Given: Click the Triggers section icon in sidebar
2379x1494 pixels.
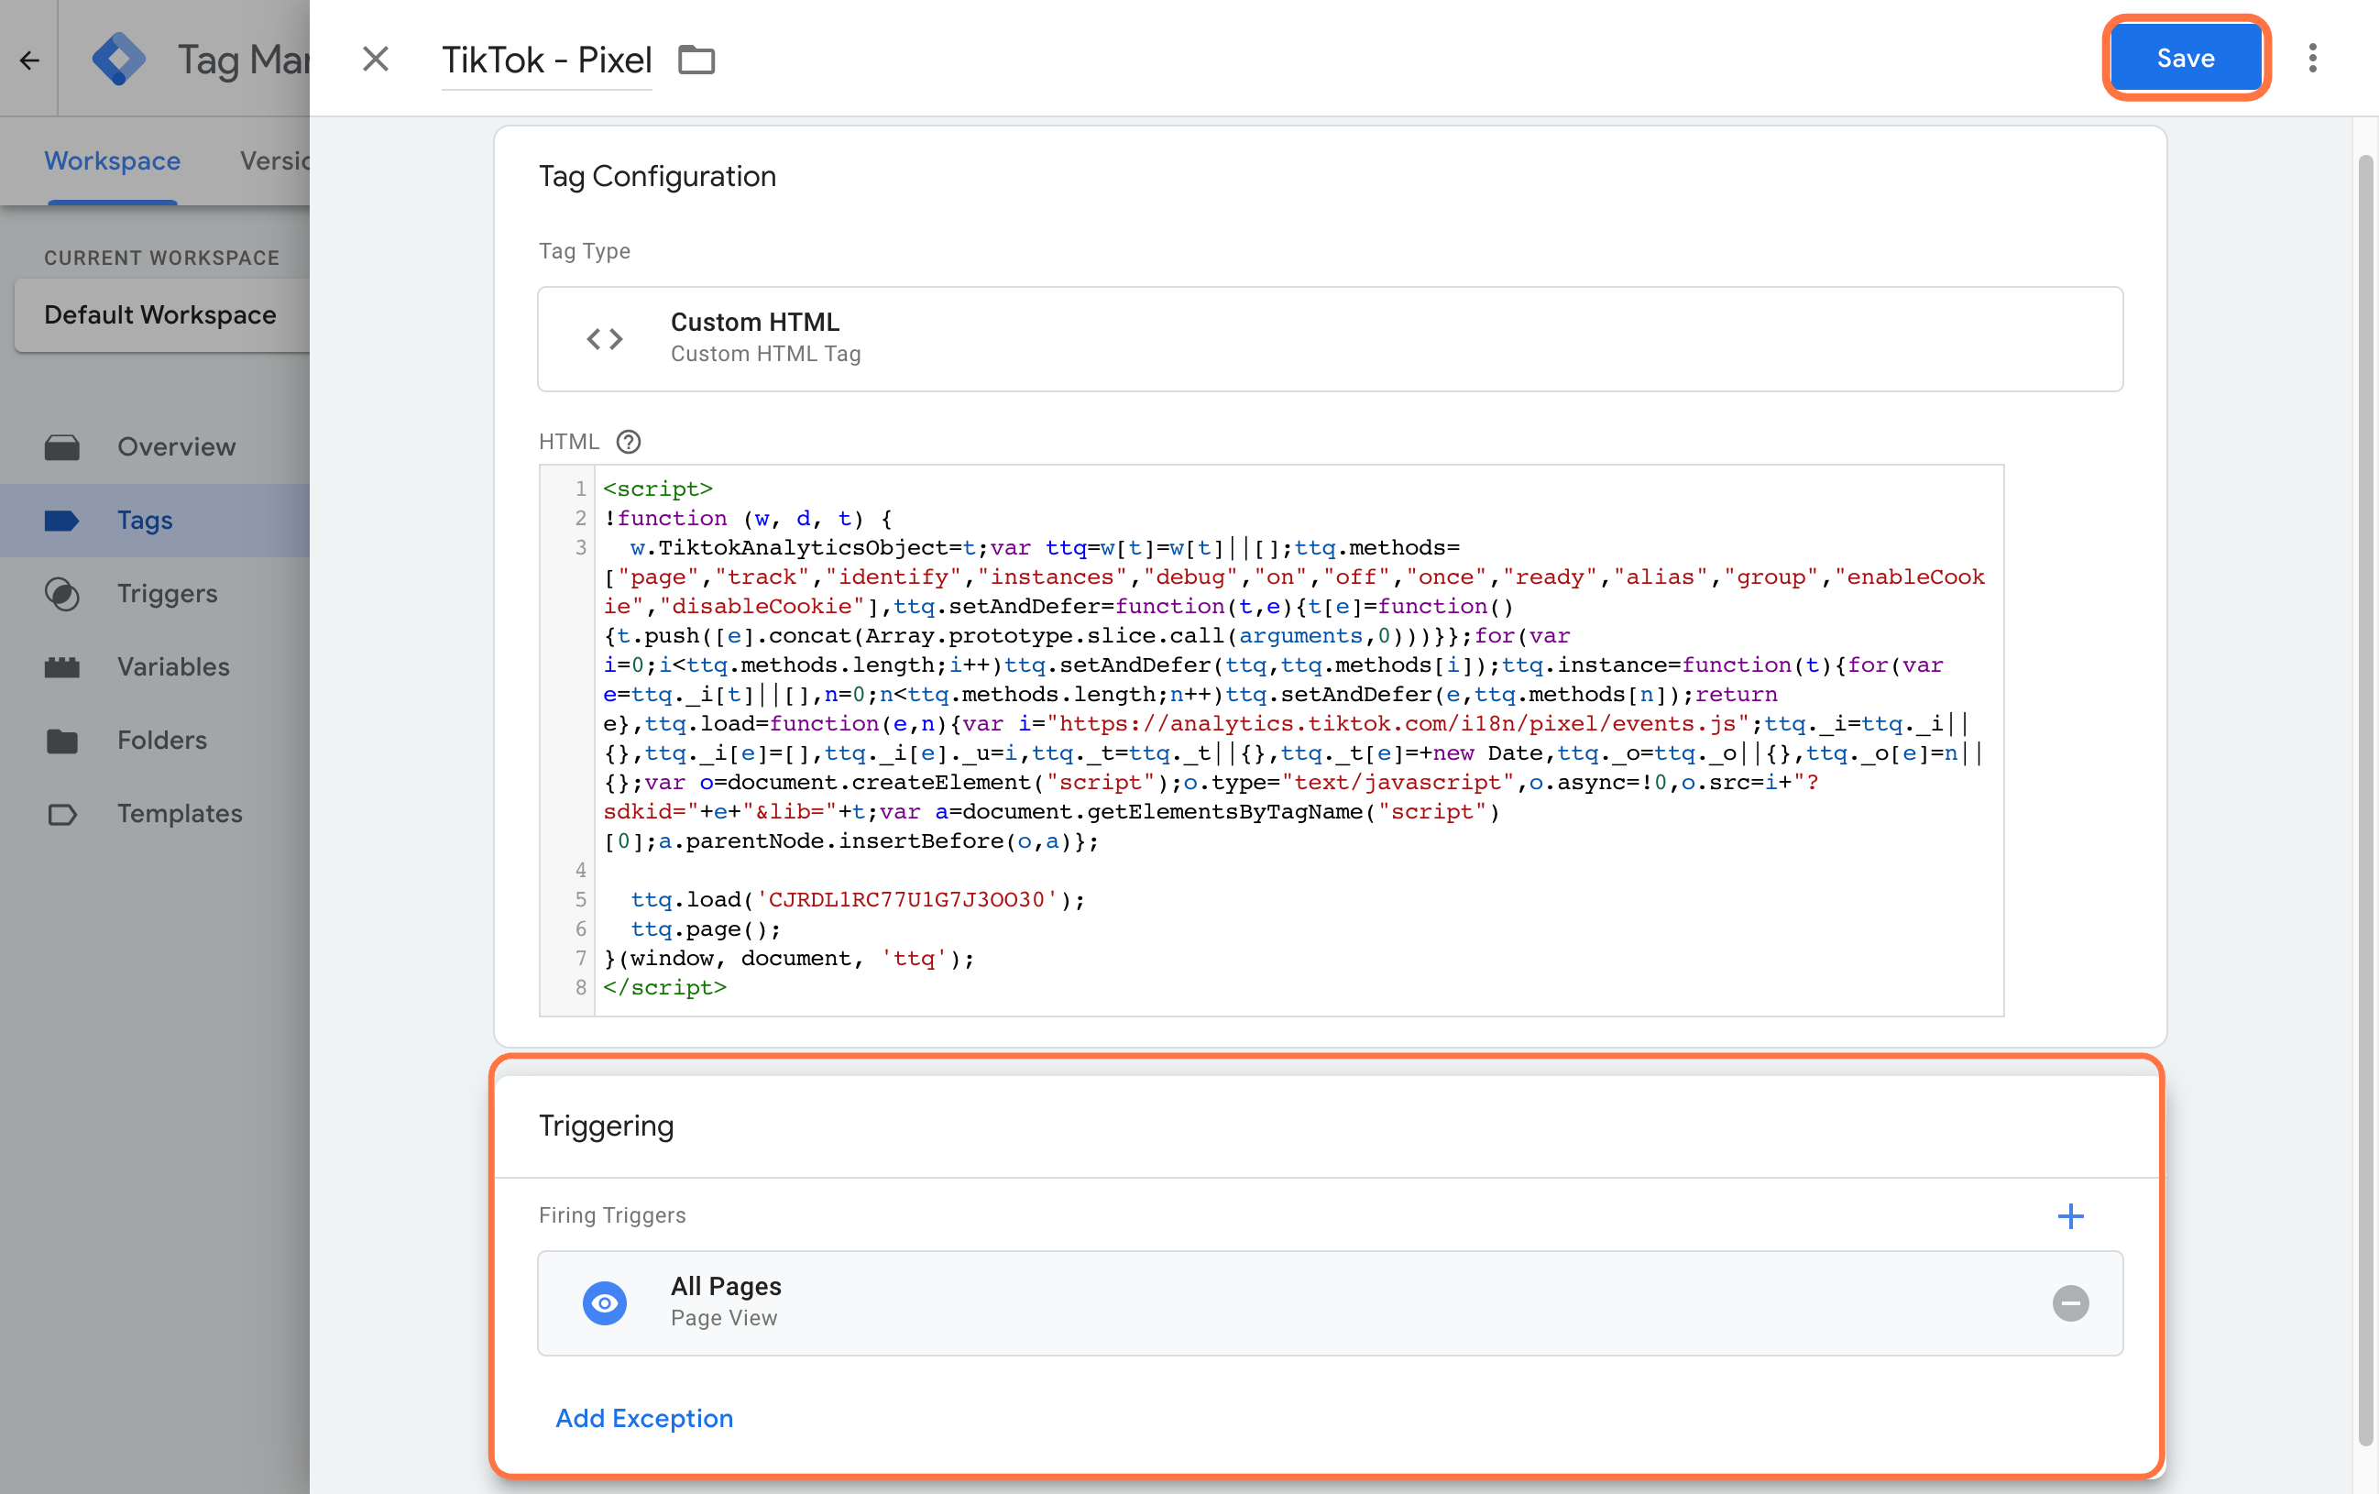Looking at the screenshot, I should [x=62, y=592].
